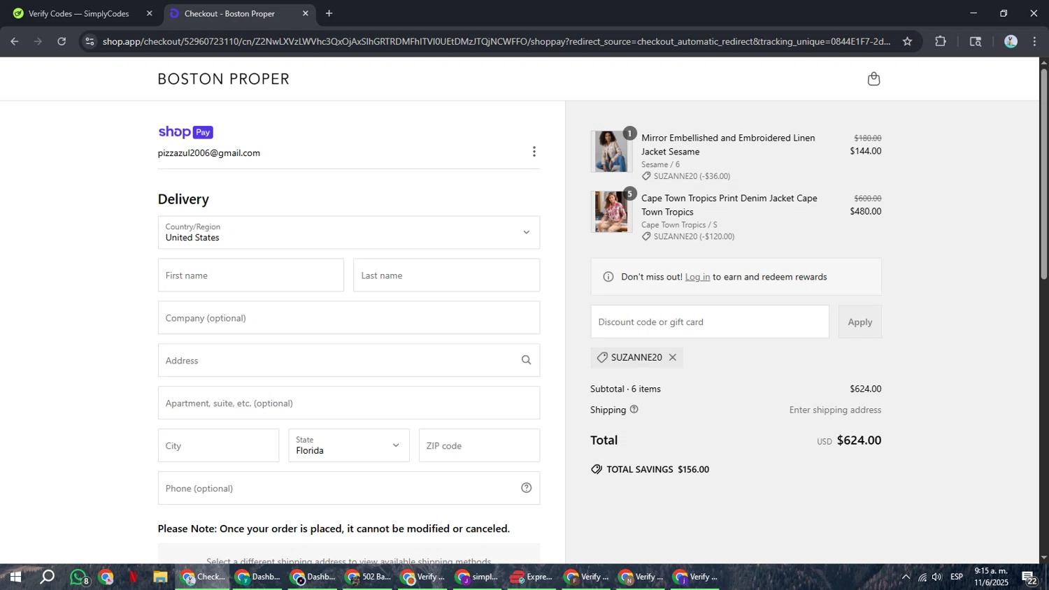The height and width of the screenshot is (590, 1049).
Task: Click the Cape Town Tropics Denim Jacket thumbnail
Action: point(611,212)
